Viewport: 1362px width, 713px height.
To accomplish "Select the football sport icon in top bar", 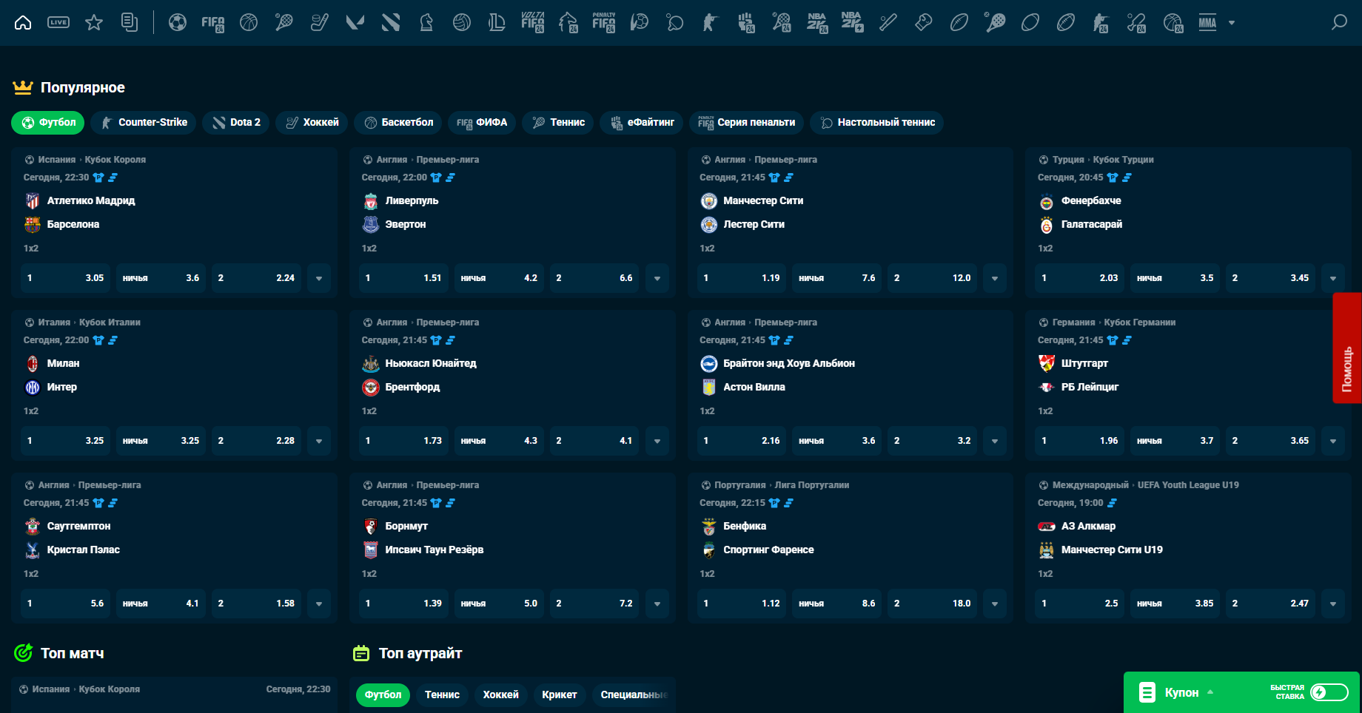I will [x=178, y=23].
